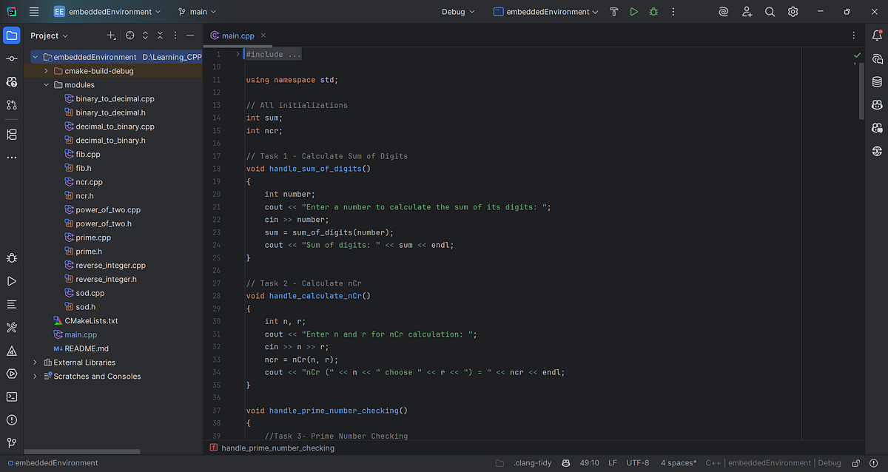Click .clang-tidy in status bar
Viewport: 888px width, 472px height.
point(534,463)
